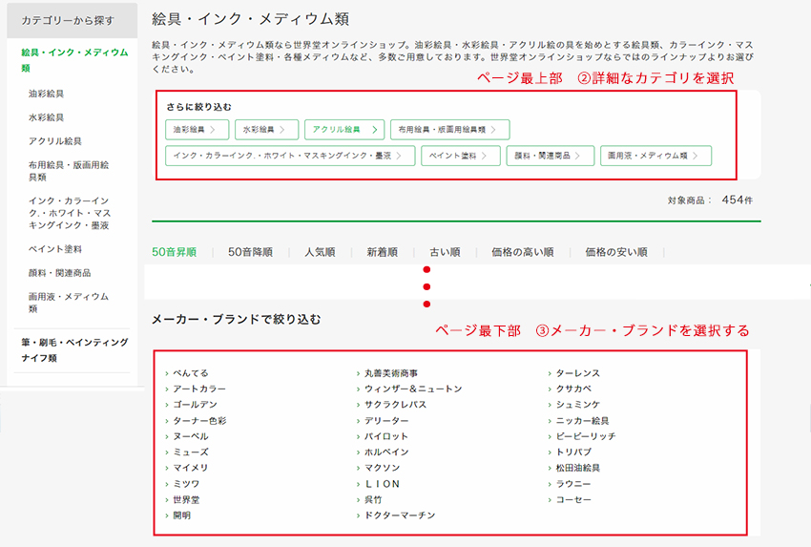Open the ホルベイン brand link

(386, 452)
